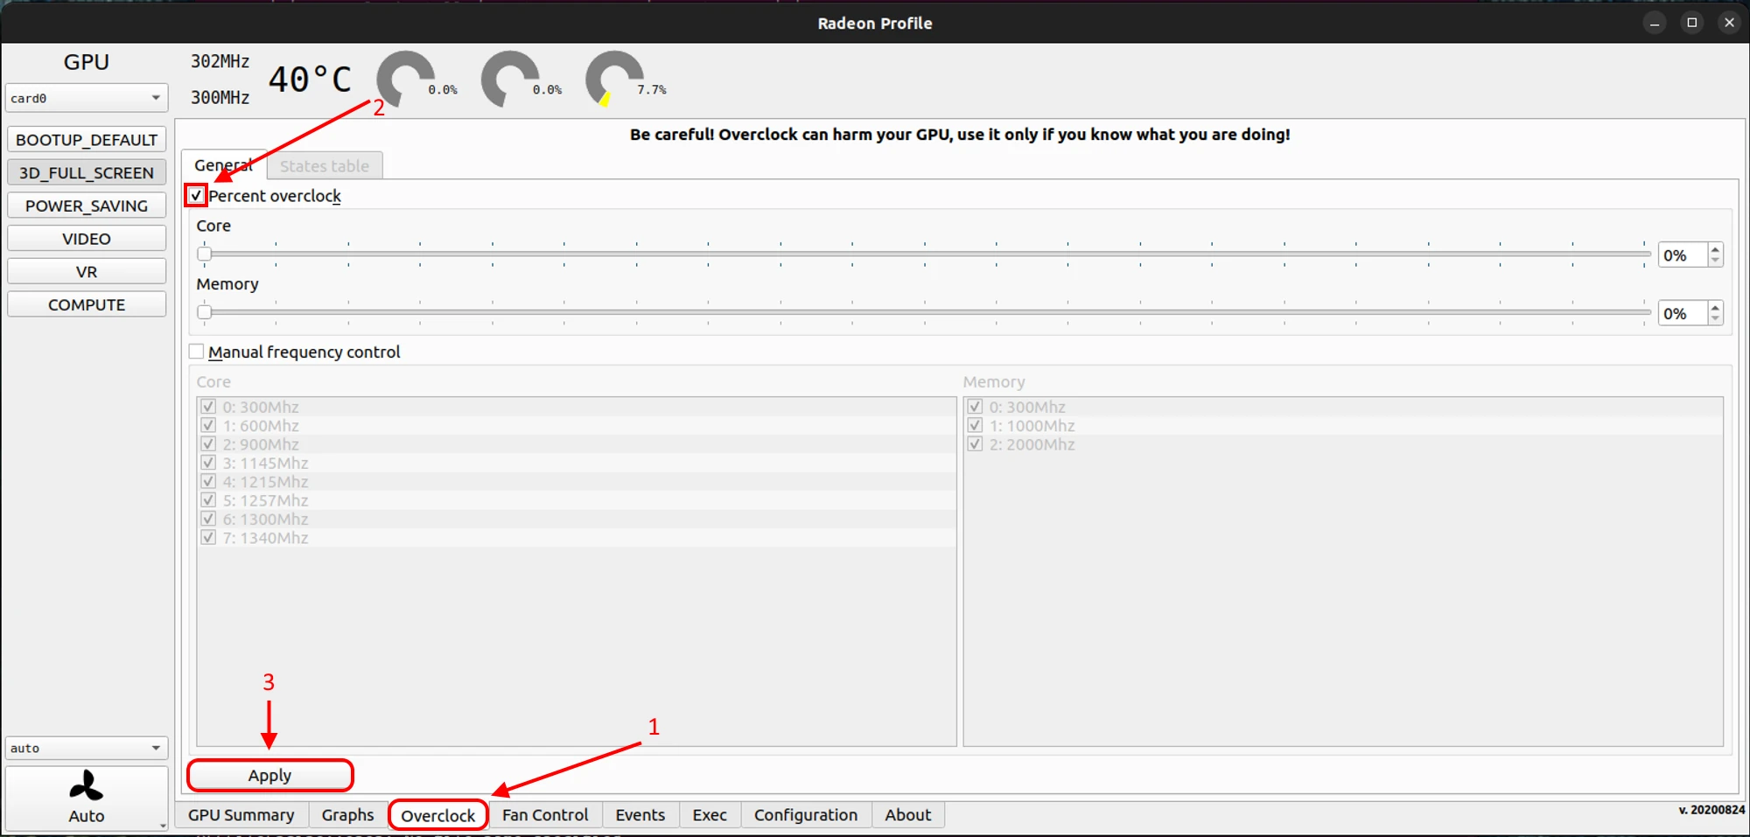The width and height of the screenshot is (1750, 837).
Task: Click the first circular gauge showing 0.0%
Action: pyautogui.click(x=405, y=80)
